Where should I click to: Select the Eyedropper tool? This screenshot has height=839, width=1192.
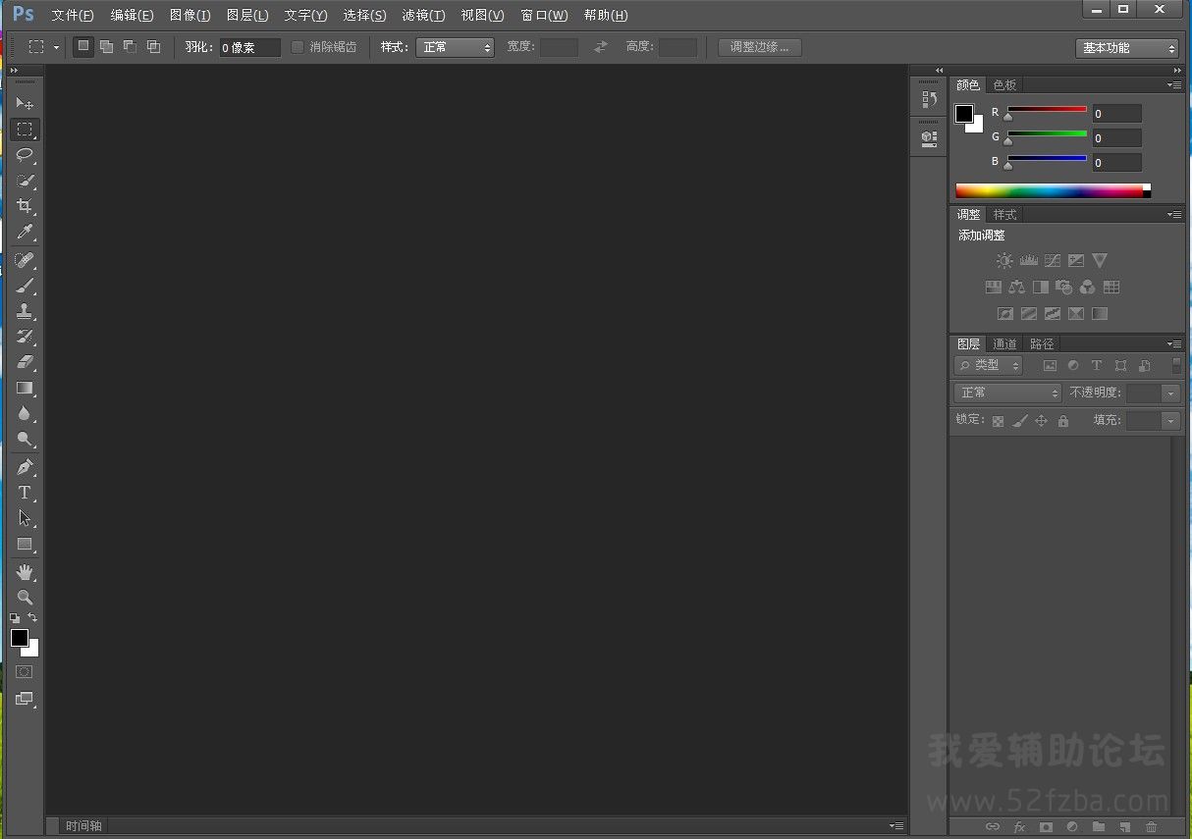(25, 233)
